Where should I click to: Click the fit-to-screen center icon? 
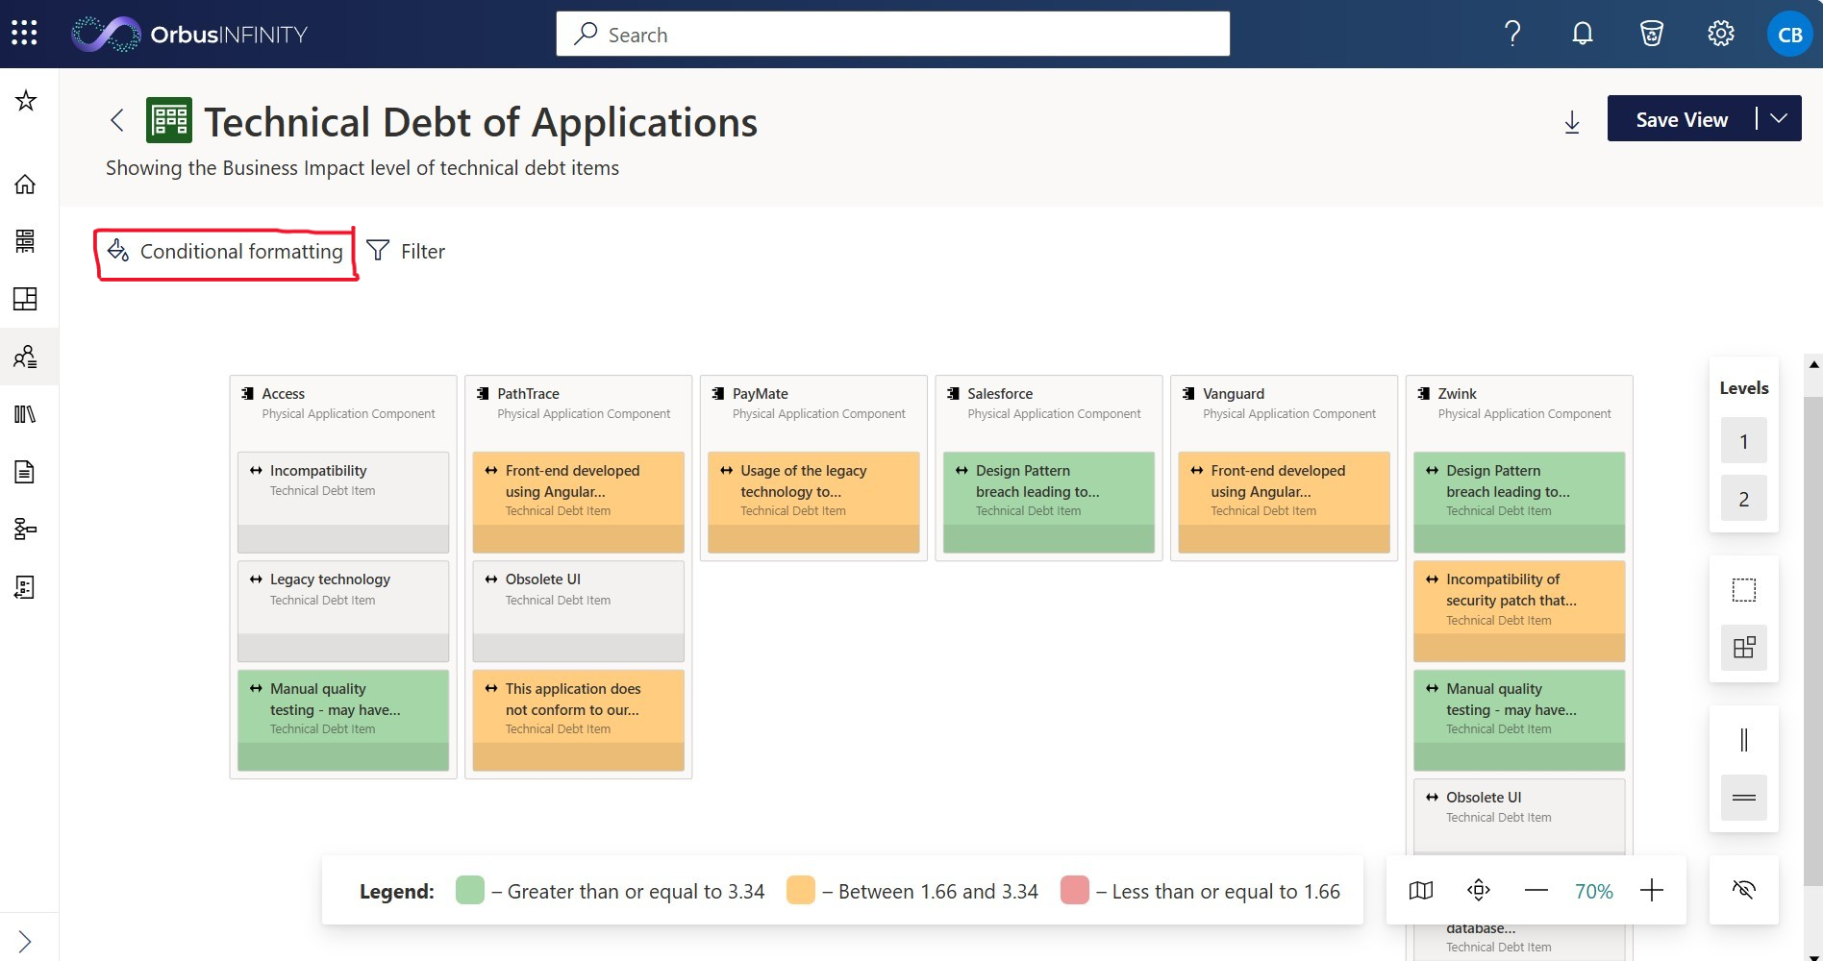point(1479,891)
